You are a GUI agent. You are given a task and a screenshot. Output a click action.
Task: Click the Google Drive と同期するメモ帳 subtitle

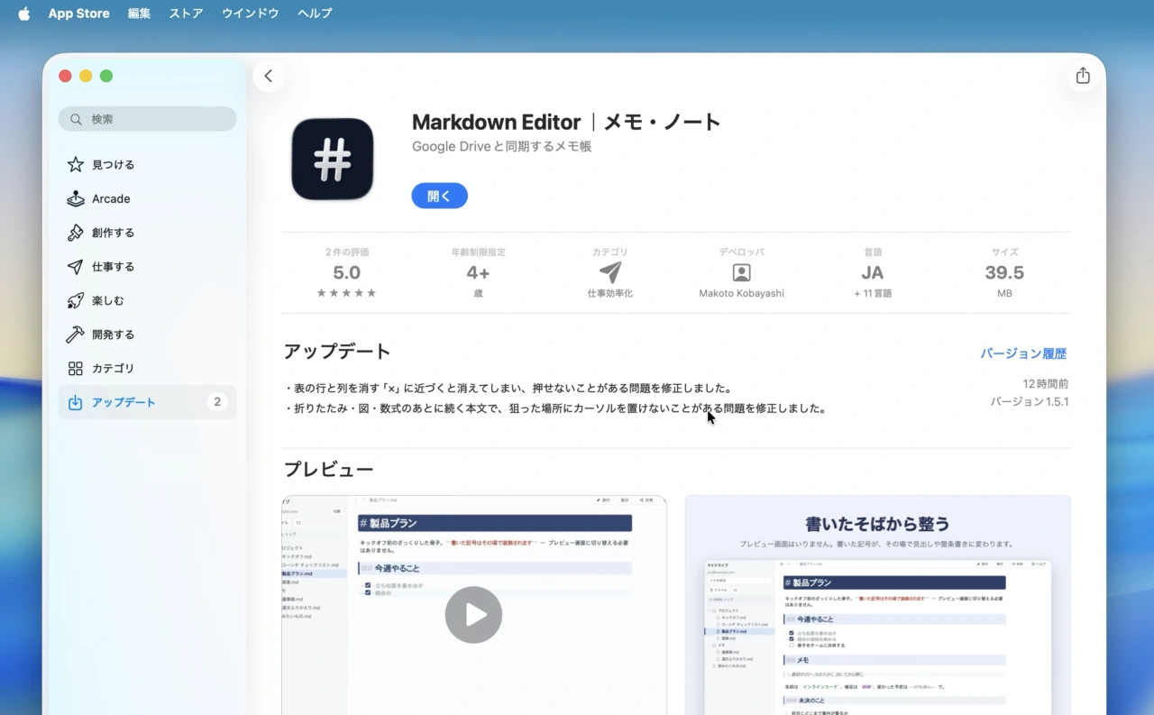(x=502, y=146)
